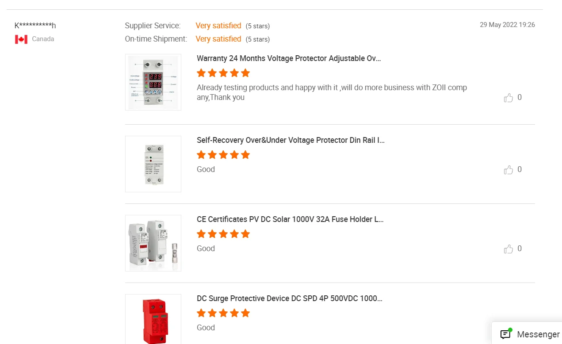
Task: Click reviewer name K**********h
Action: [x=35, y=26]
